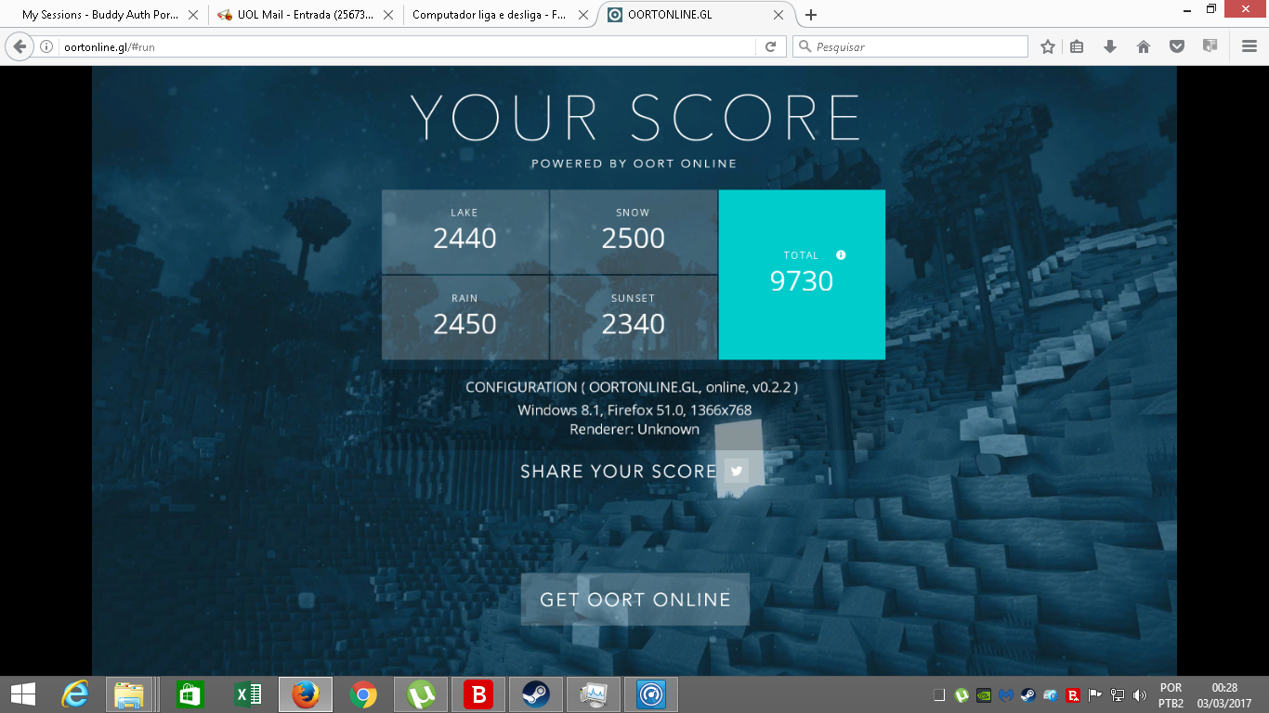The image size is (1269, 713).
Task: Click the SHARE YOUR SCORE label
Action: coord(618,472)
